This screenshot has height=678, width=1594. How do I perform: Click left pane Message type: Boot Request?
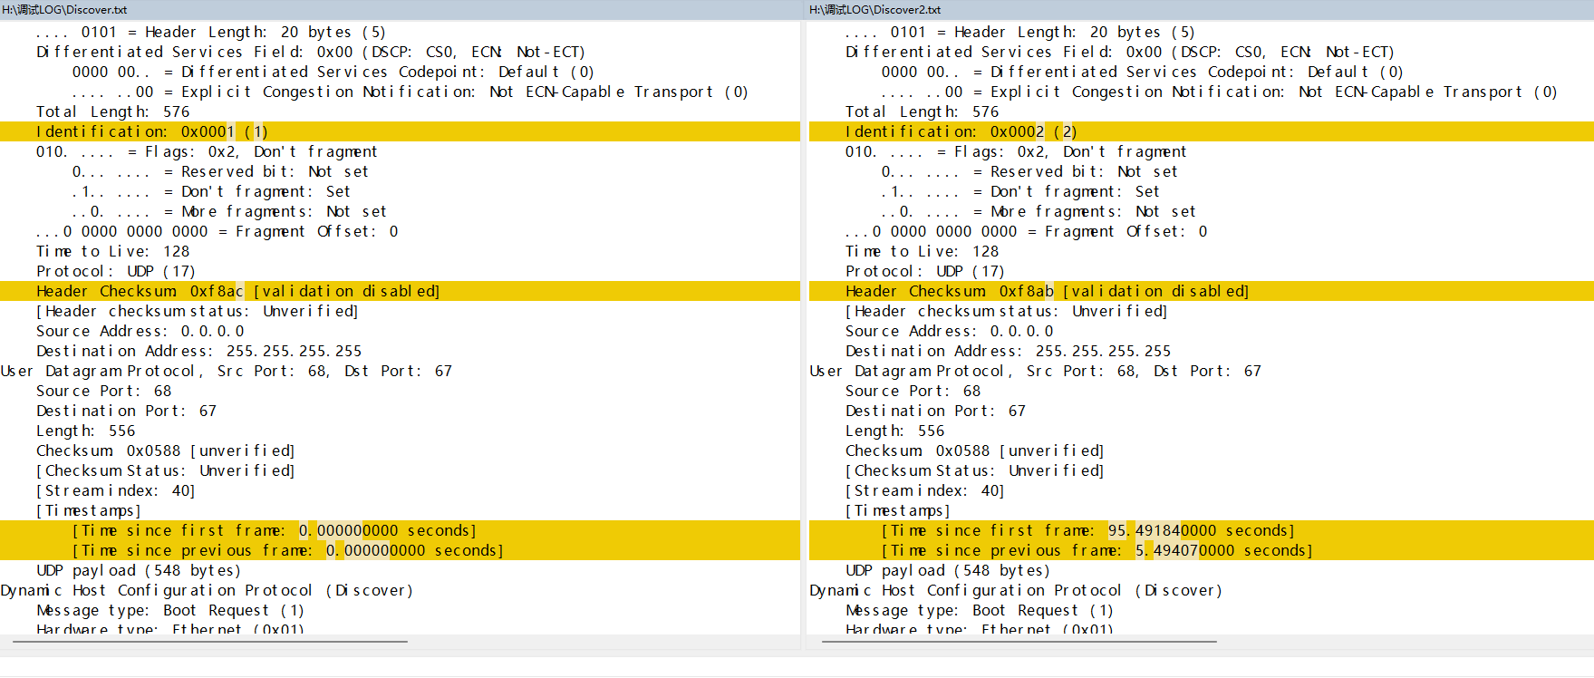[x=170, y=610]
